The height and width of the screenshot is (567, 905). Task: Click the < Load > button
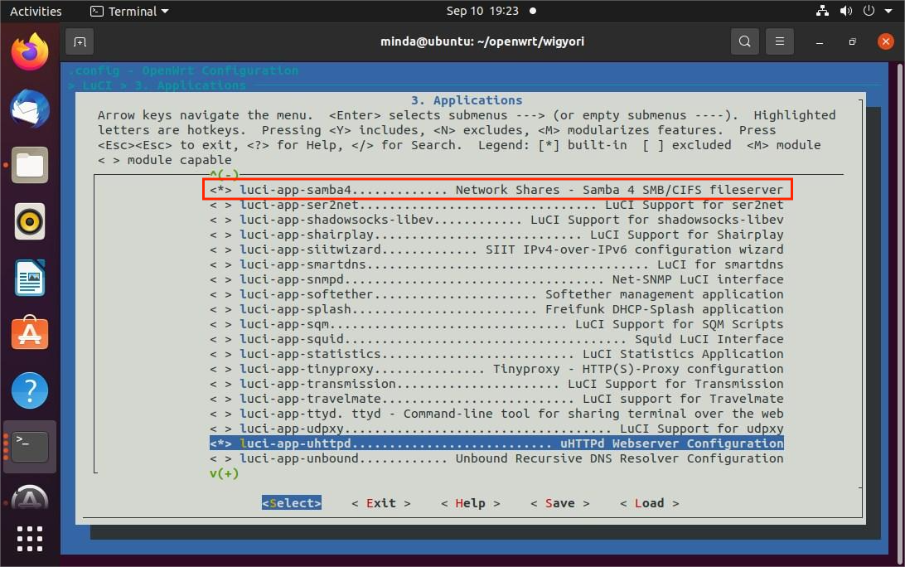(649, 503)
